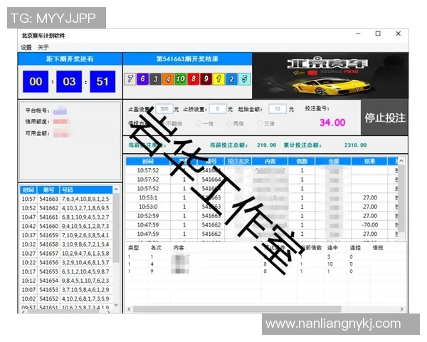
Task: Select the 一倍 radio option
Action: pos(205,124)
